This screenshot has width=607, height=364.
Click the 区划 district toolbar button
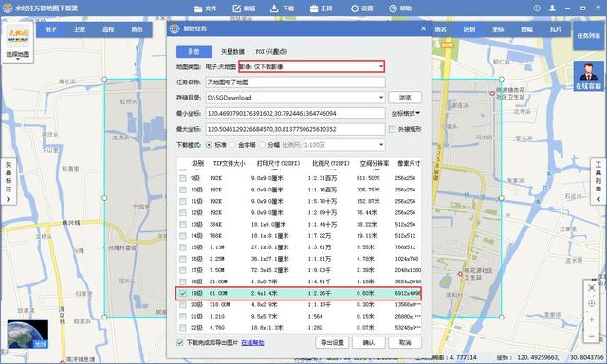click(x=469, y=29)
